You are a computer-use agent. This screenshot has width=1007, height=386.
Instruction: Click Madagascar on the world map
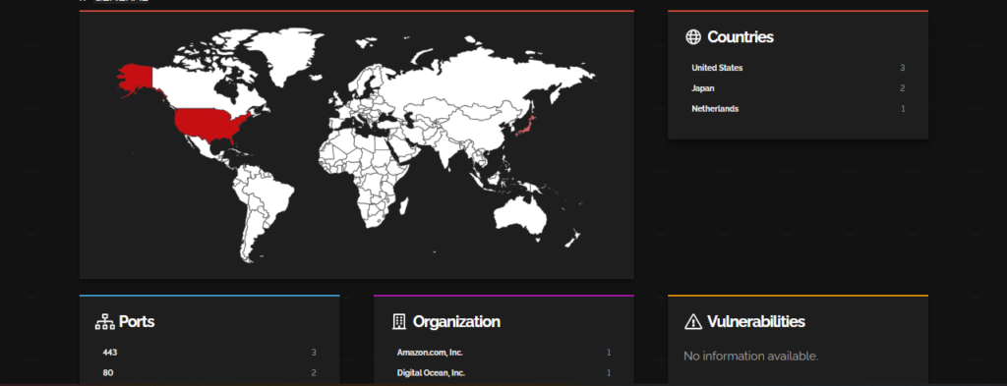pos(404,206)
